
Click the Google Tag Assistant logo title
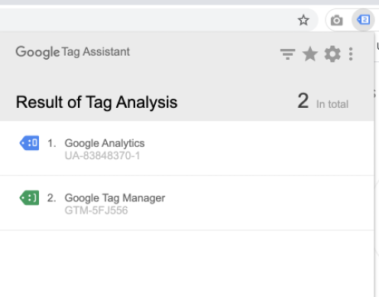[x=73, y=52]
